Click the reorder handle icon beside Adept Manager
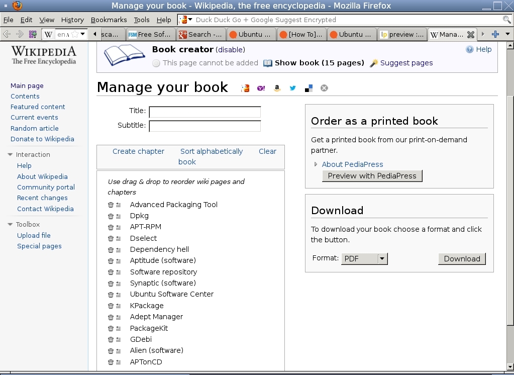Image resolution: width=514 pixels, height=375 pixels. [119, 317]
